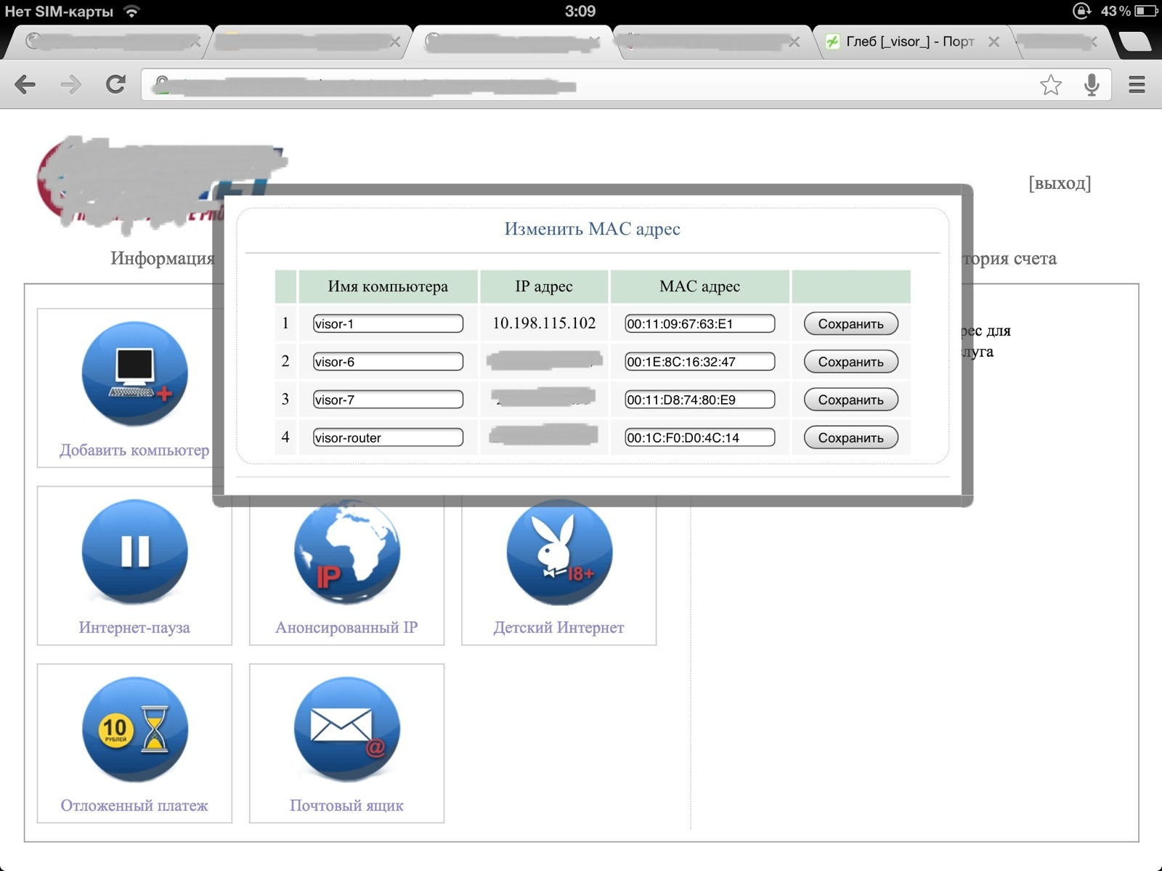
Task: Reload the page with the refresh icon
Action: click(115, 84)
